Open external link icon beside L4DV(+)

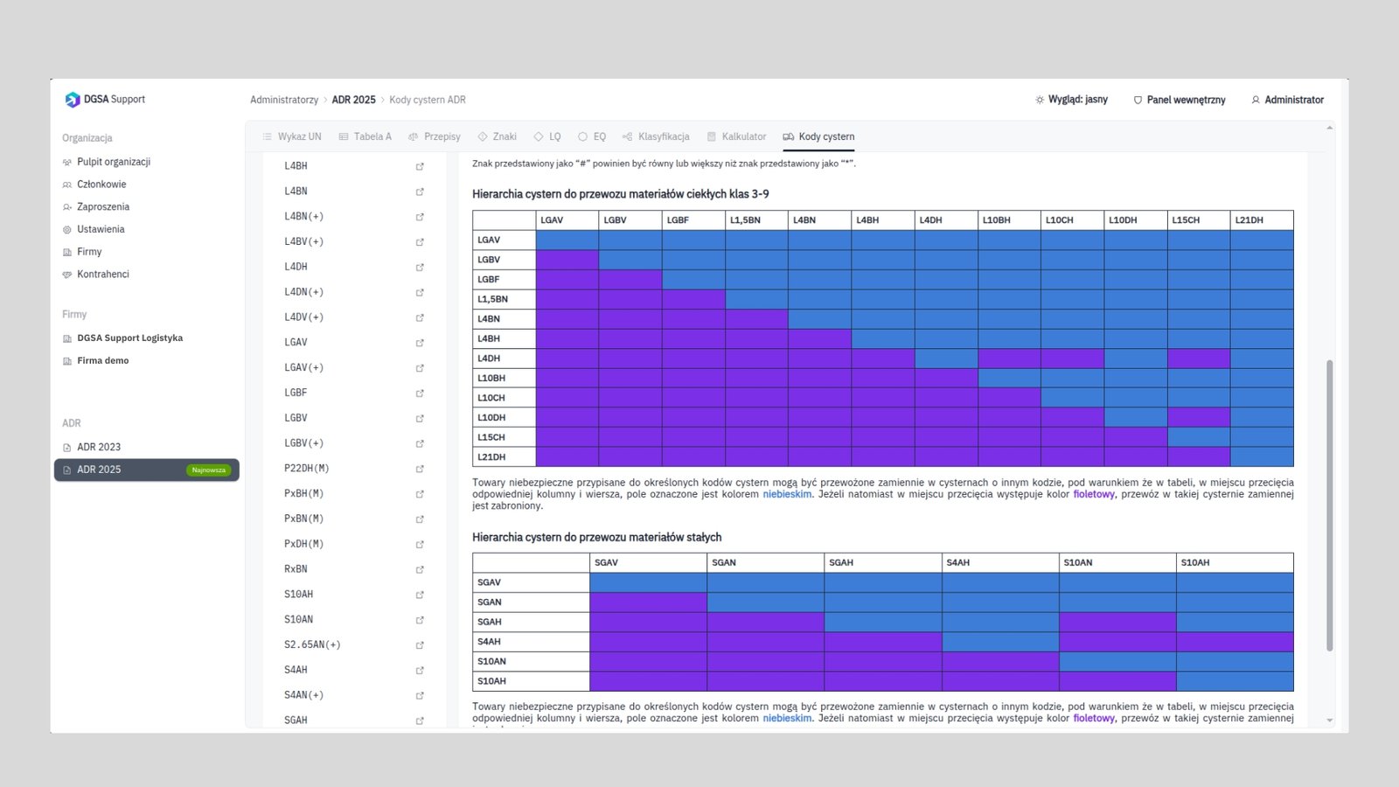coord(420,317)
